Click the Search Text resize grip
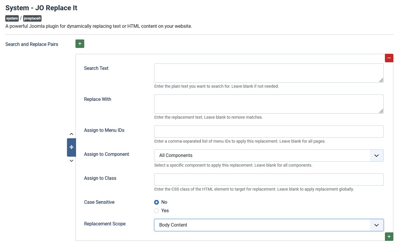This screenshot has height=247, width=401. [x=381, y=80]
